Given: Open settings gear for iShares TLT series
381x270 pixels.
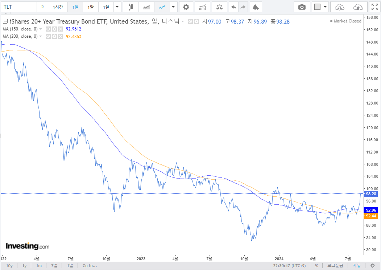Looking at the screenshot, I should click(196, 22).
